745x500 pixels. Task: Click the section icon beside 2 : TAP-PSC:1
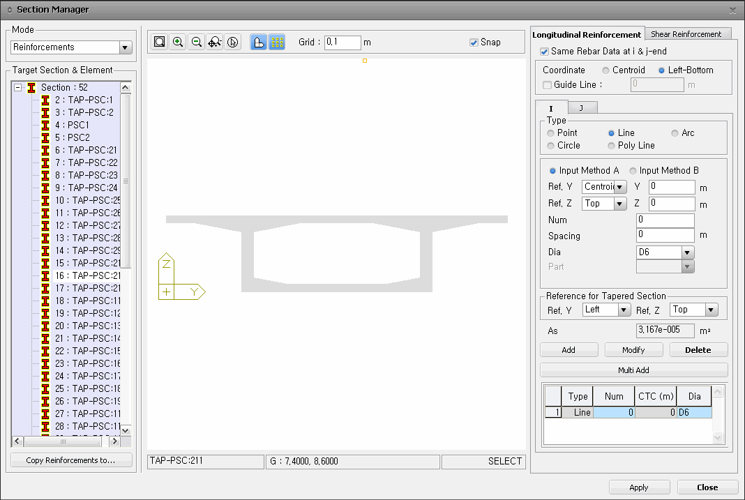pyautogui.click(x=45, y=100)
